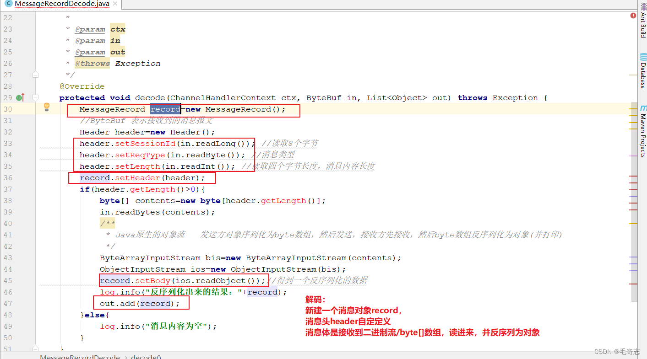Click 'ChannelHandlerContext' in the decode signature
647x359 pixels.
coord(223,98)
